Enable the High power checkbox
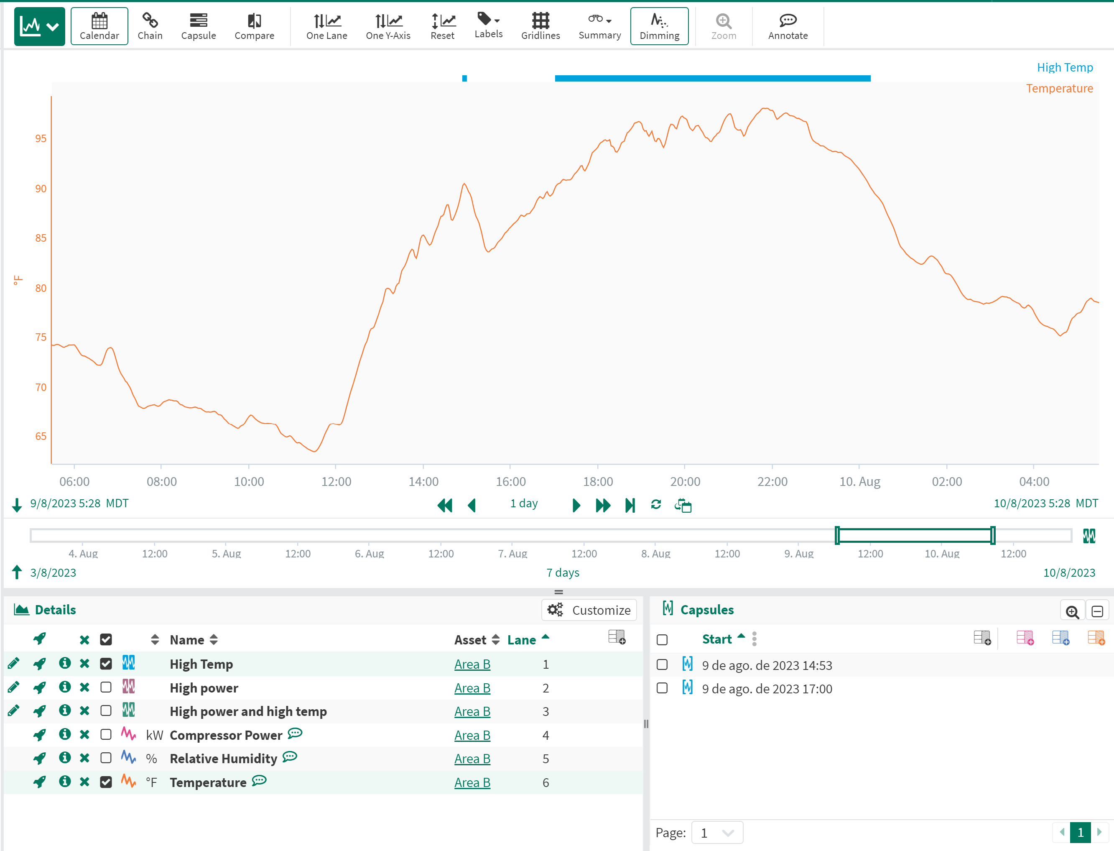The height and width of the screenshot is (851, 1114). (x=106, y=687)
